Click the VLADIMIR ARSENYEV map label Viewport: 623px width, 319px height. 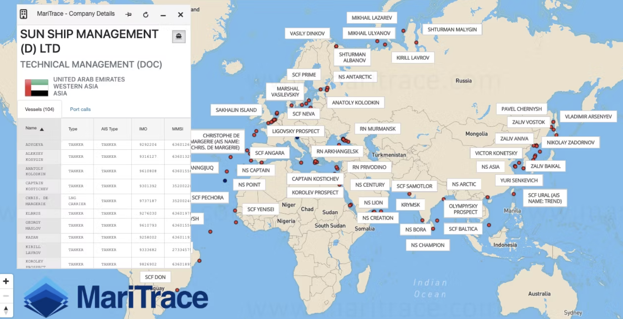click(x=588, y=117)
